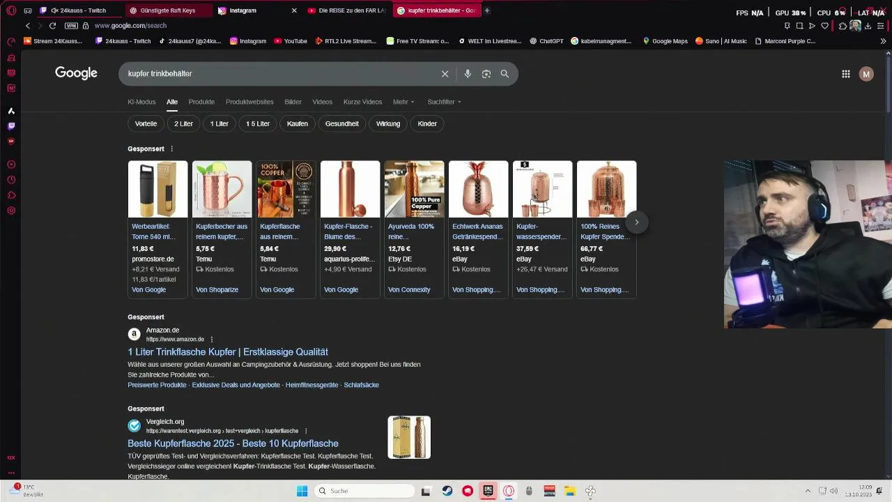The image size is (892, 502).
Task: Open the easy setup sliders icon
Action: click(x=880, y=26)
